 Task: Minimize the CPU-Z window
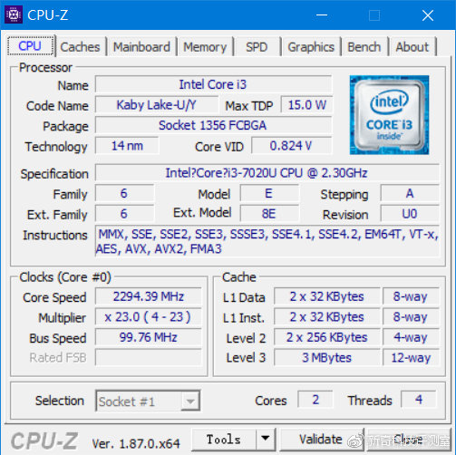tap(322, 15)
